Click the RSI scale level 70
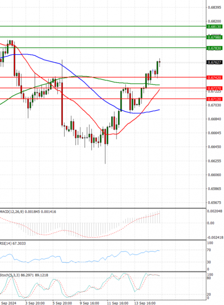Viewport: 224px width, 305px height. [x=209, y=250]
